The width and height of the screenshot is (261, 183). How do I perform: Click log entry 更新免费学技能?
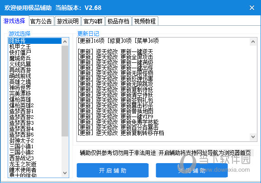click(118, 122)
